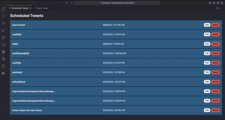Open the Search view in activity bar
This screenshot has width=225, height=120.
(x=3, y=16)
